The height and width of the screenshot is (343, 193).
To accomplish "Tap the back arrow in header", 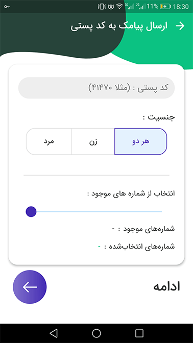I will tap(180, 26).
